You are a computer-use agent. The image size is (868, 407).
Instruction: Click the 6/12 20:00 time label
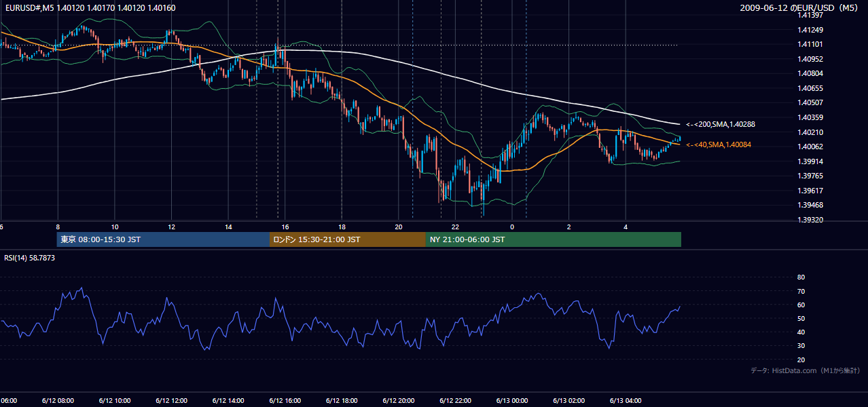[x=399, y=400]
